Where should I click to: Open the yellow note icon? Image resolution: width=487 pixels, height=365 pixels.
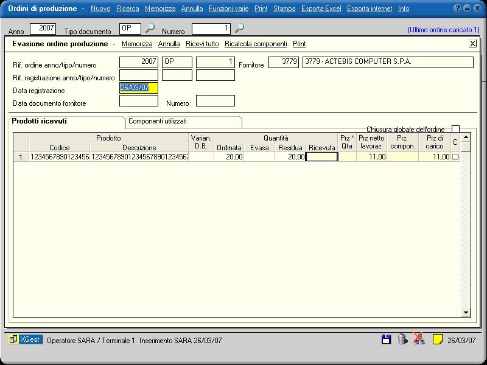437,339
